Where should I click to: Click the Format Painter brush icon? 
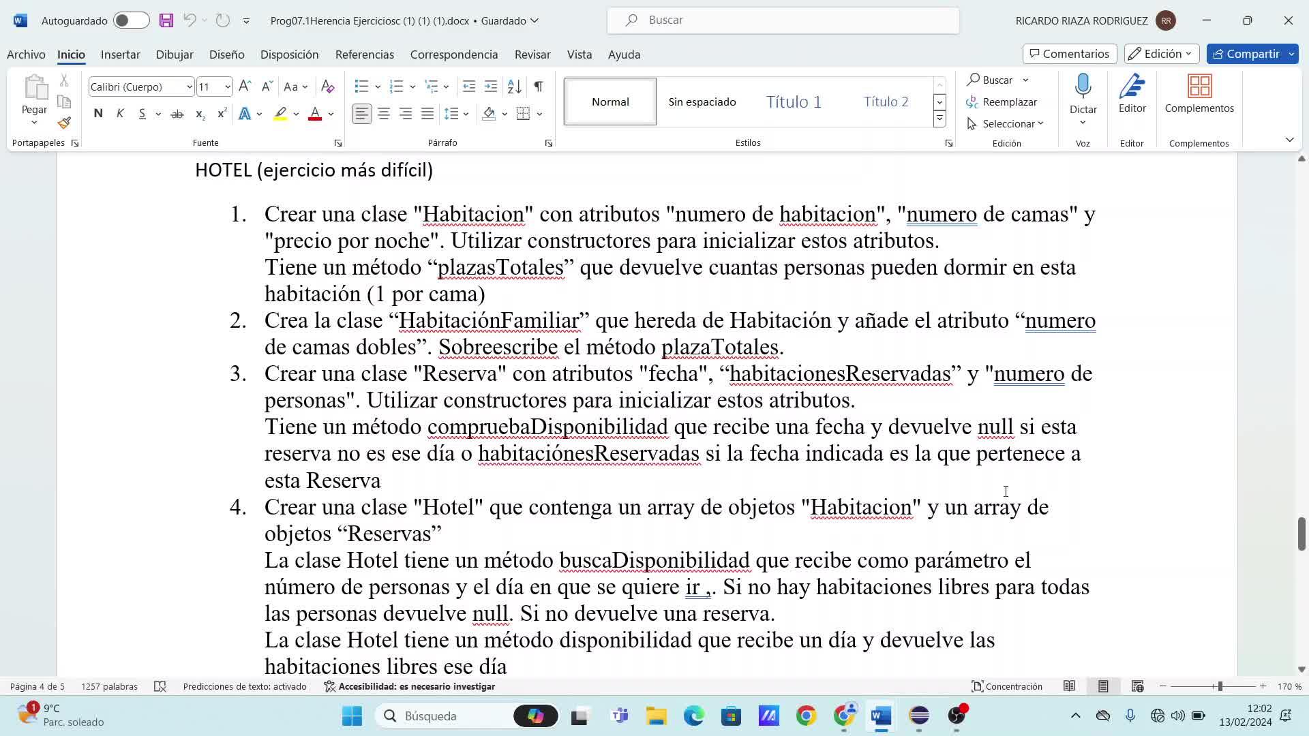pos(64,123)
